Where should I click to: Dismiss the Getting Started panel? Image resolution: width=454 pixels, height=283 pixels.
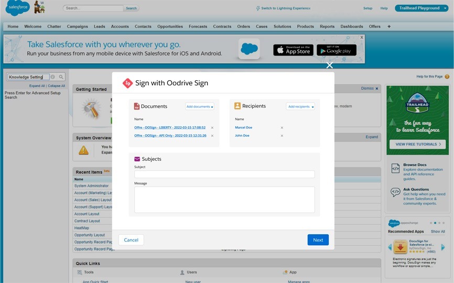click(x=370, y=89)
